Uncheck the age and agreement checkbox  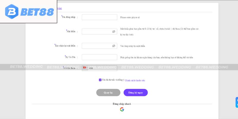(100, 80)
